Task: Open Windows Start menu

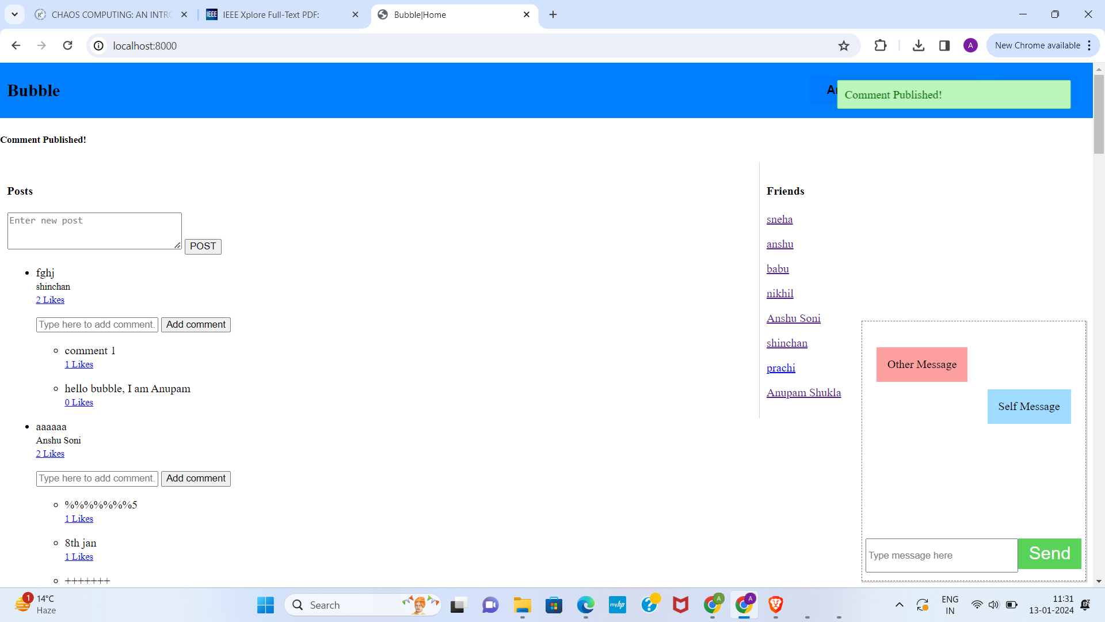Action: tap(265, 605)
